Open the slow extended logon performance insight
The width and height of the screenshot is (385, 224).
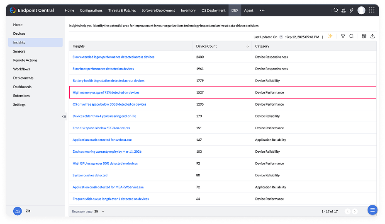pos(113,57)
